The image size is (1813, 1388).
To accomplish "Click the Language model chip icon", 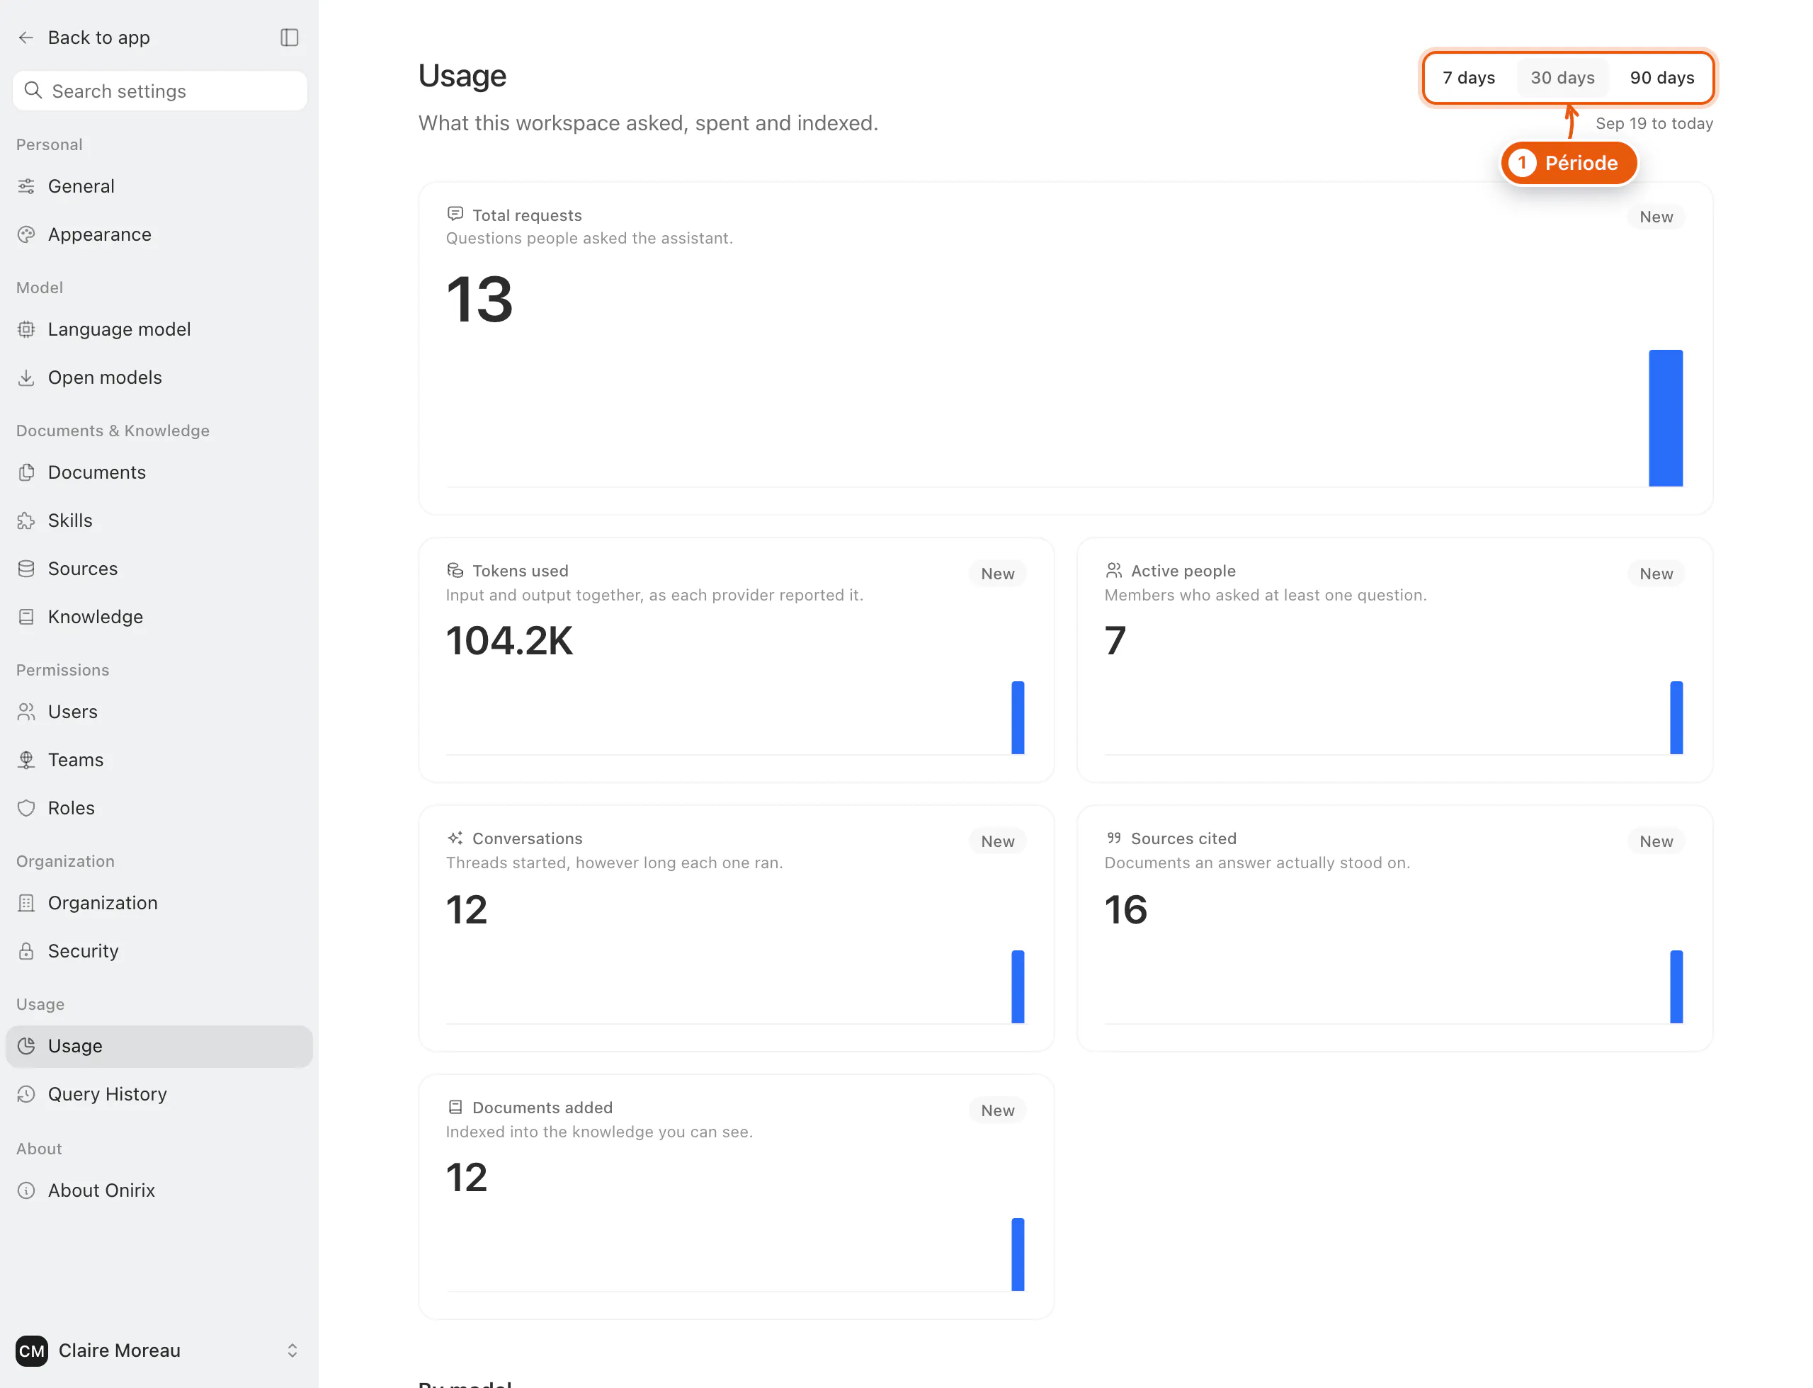I will pos(26,329).
